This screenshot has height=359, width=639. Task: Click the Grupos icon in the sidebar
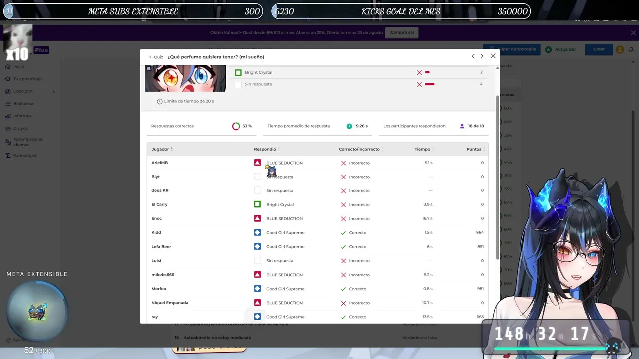click(x=8, y=128)
